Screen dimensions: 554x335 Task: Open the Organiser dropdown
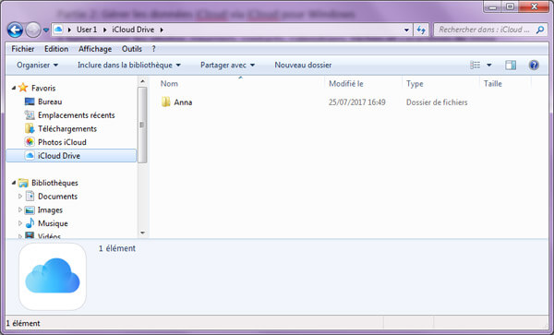point(38,65)
